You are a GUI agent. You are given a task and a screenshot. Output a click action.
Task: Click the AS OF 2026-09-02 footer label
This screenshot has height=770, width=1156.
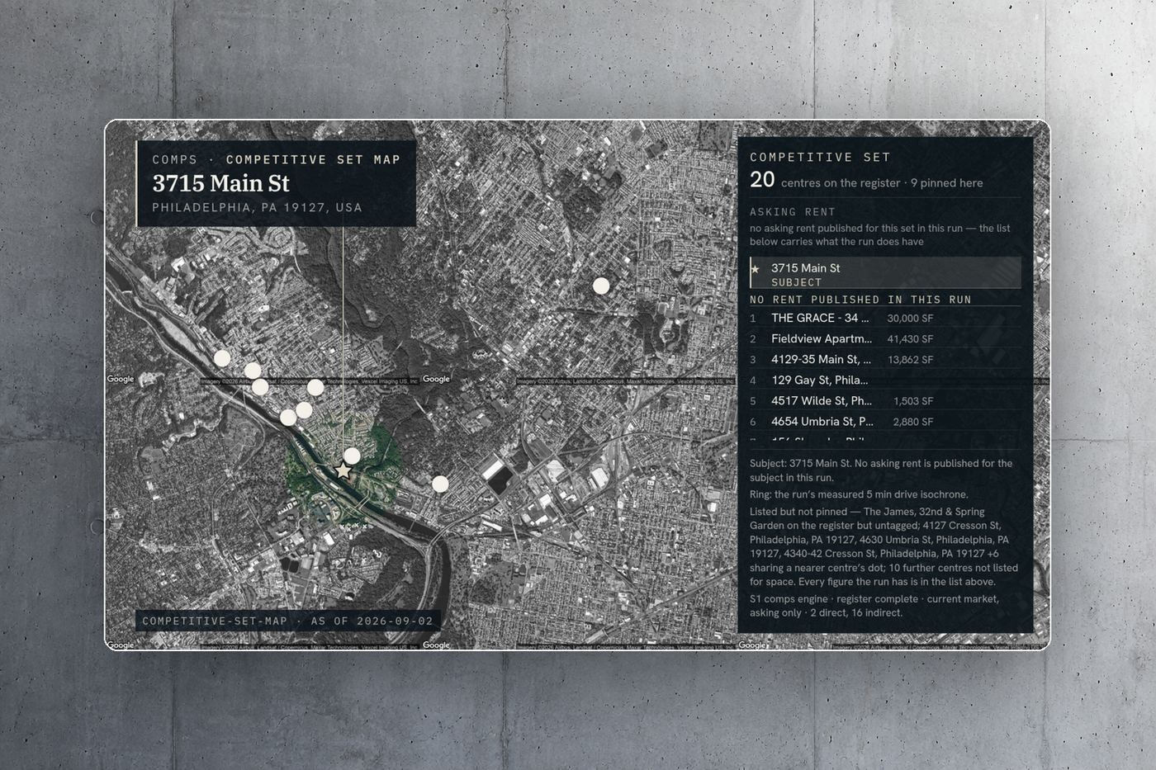click(x=372, y=621)
